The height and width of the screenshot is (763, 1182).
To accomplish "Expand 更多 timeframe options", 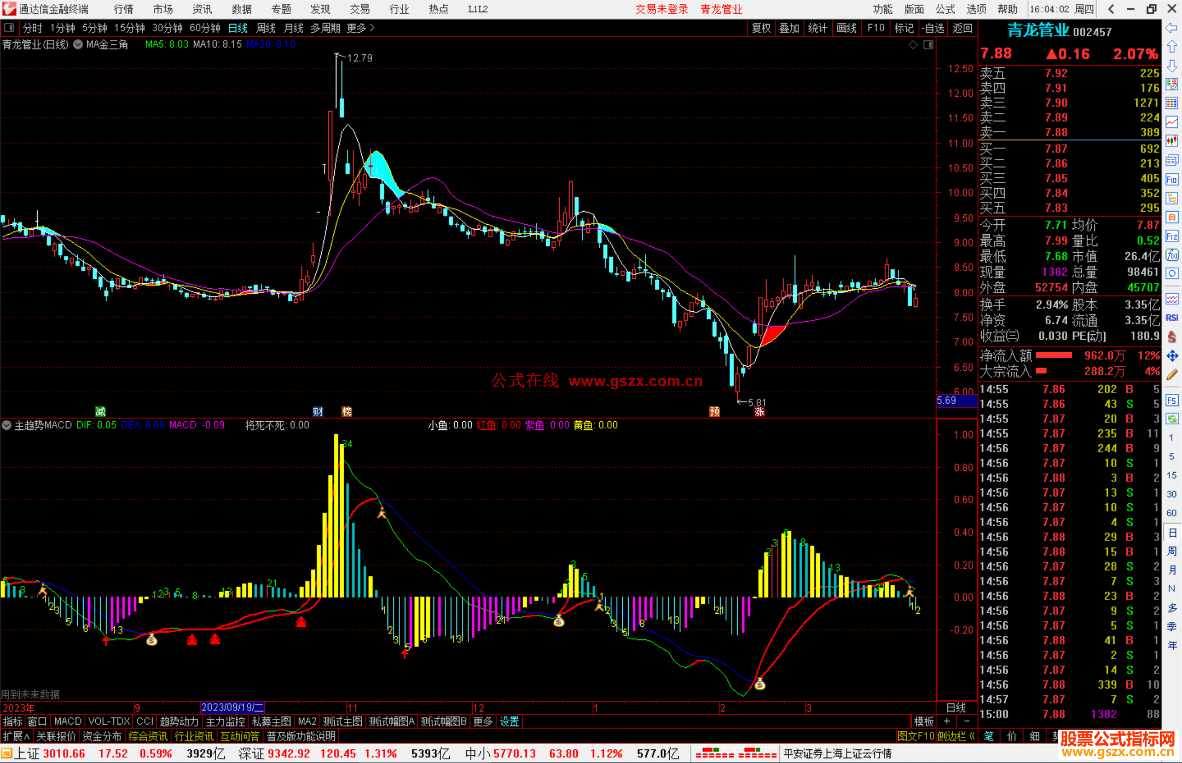I will point(361,28).
